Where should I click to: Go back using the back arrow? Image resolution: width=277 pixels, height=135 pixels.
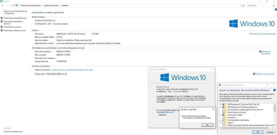pyautogui.click(x=2, y=5)
